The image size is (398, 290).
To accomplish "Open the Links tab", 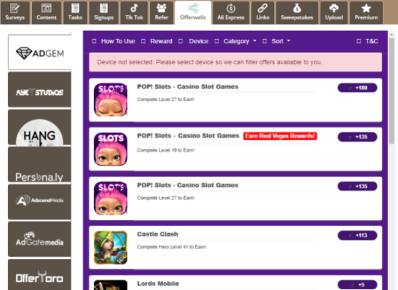I will 262,13.
